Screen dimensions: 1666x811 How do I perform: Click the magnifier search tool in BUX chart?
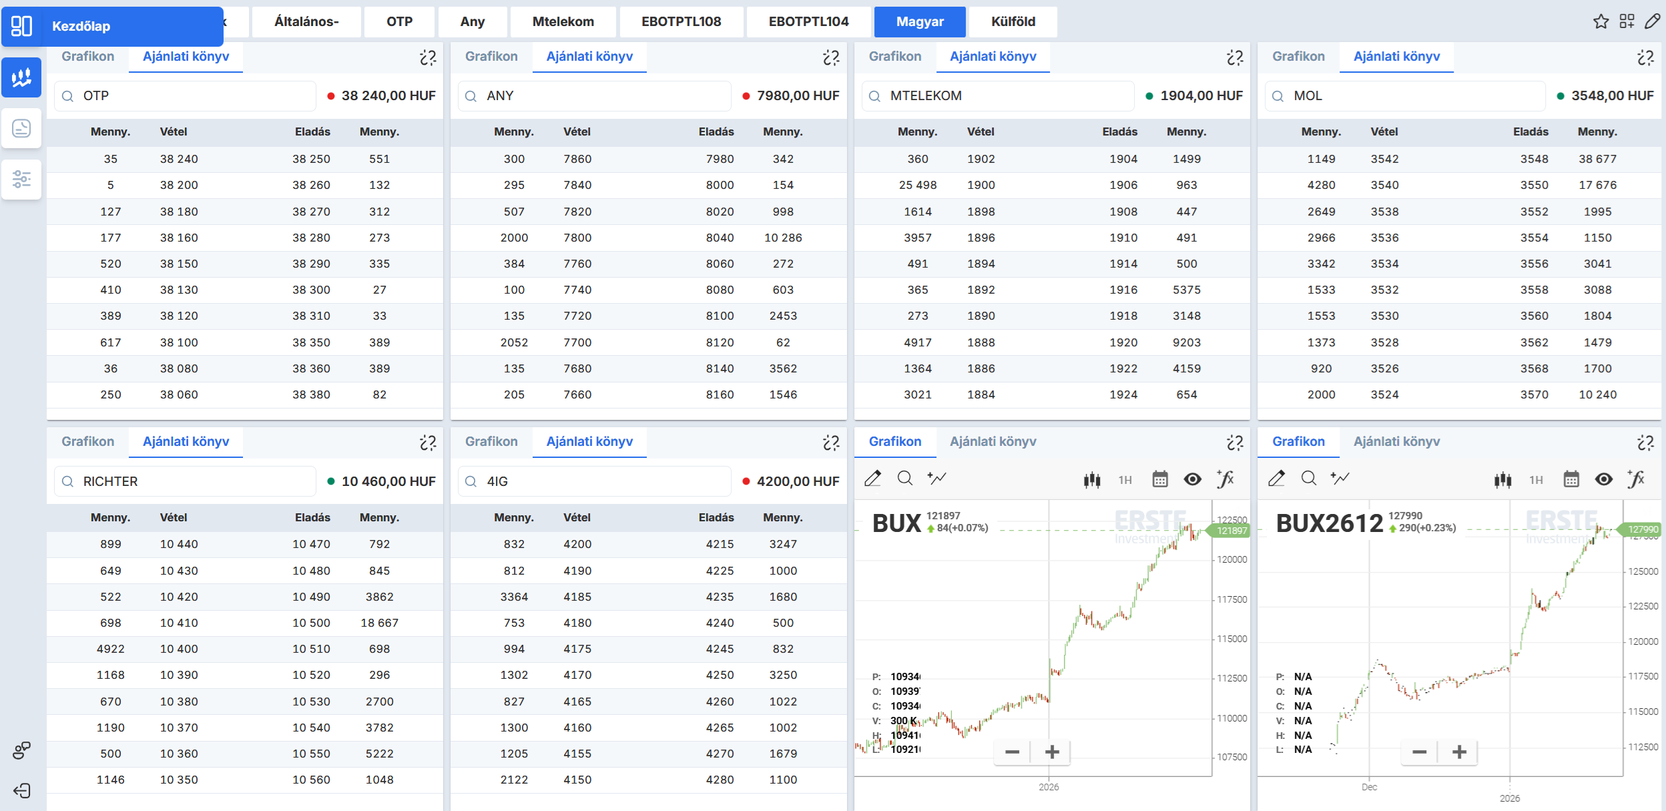(905, 479)
